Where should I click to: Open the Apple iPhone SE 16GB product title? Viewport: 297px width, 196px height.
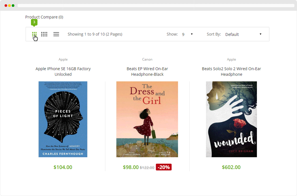tap(63, 72)
